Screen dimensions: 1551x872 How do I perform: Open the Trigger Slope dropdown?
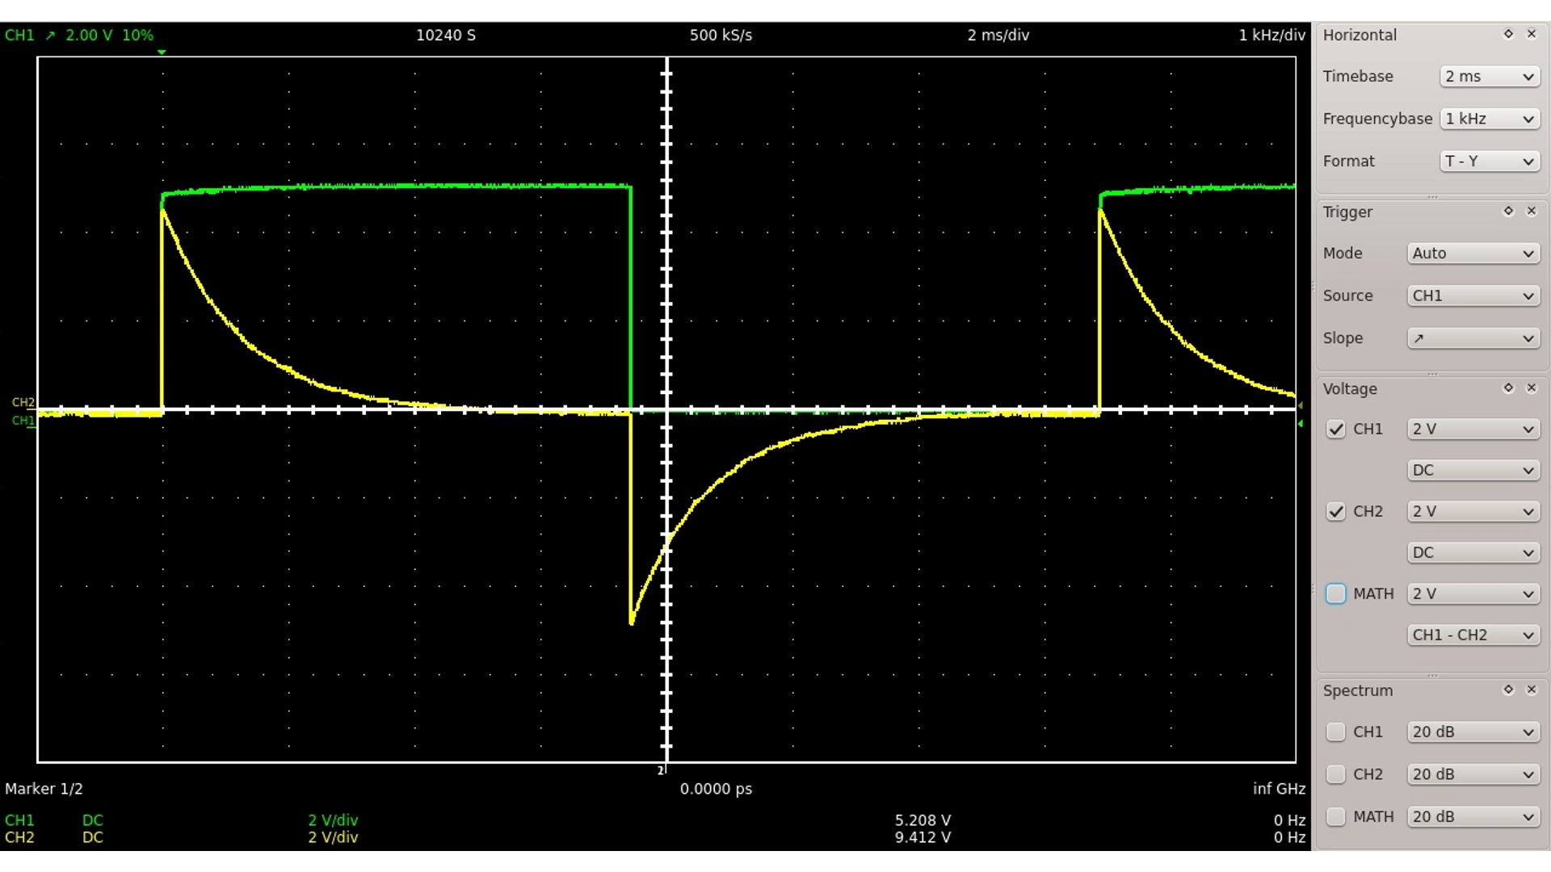(x=1473, y=338)
